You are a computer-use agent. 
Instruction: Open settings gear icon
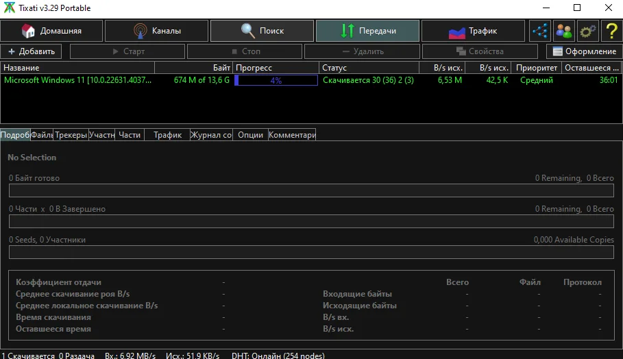[x=587, y=31]
